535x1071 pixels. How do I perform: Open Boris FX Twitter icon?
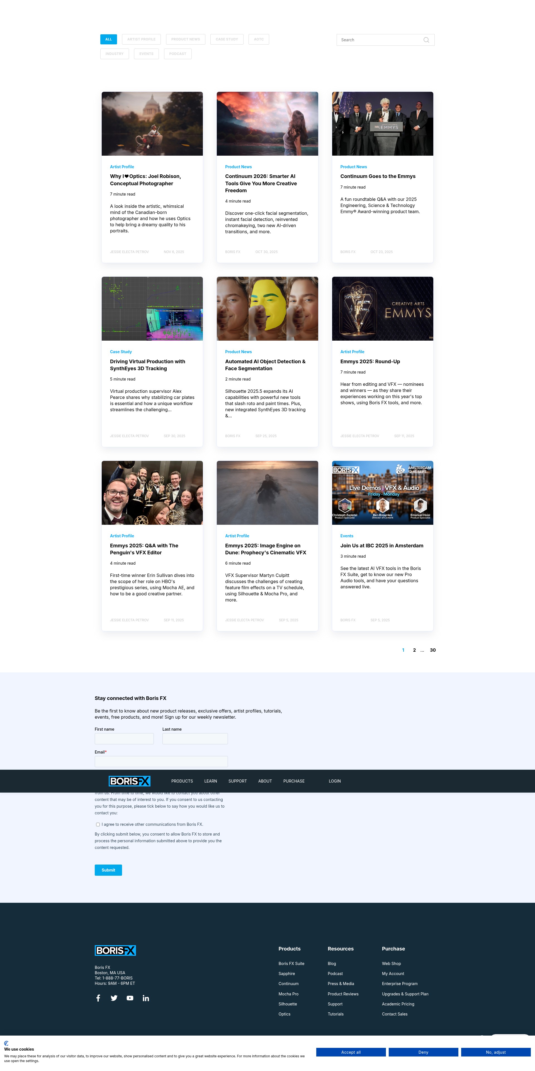tap(114, 998)
